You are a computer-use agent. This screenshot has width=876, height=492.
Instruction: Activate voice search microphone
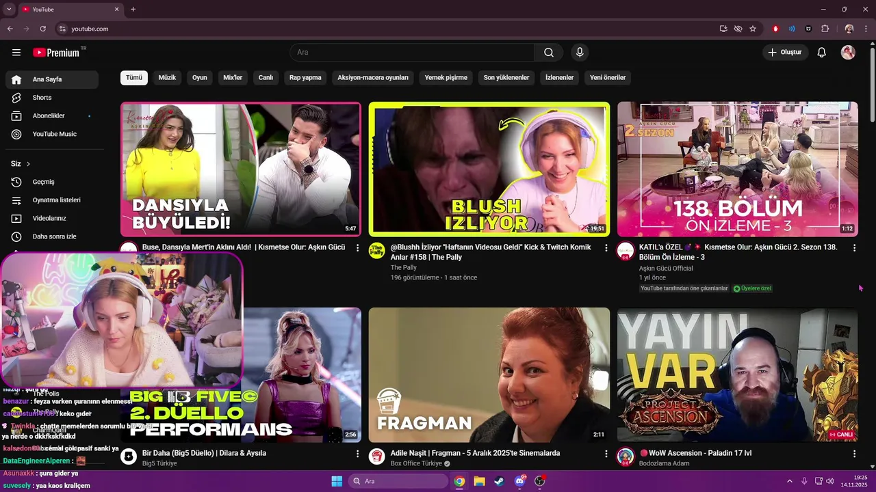[x=580, y=53]
